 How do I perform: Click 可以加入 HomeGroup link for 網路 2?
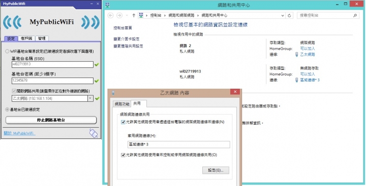pyautogui.click(x=308, y=49)
